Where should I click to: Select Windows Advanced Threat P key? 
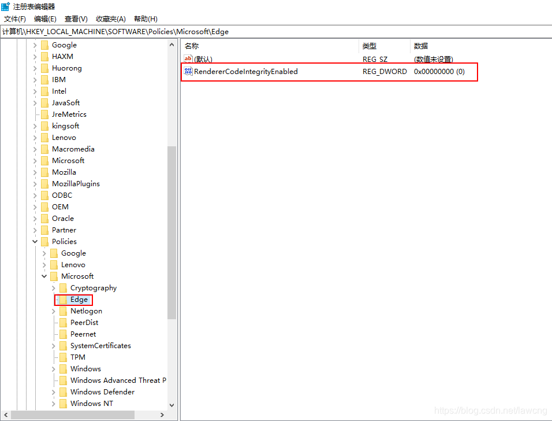click(x=118, y=381)
